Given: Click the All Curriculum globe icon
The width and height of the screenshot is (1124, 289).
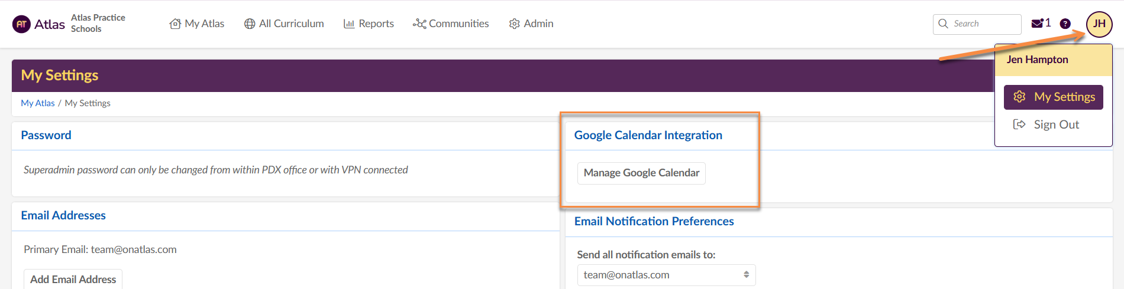Looking at the screenshot, I should coord(250,24).
